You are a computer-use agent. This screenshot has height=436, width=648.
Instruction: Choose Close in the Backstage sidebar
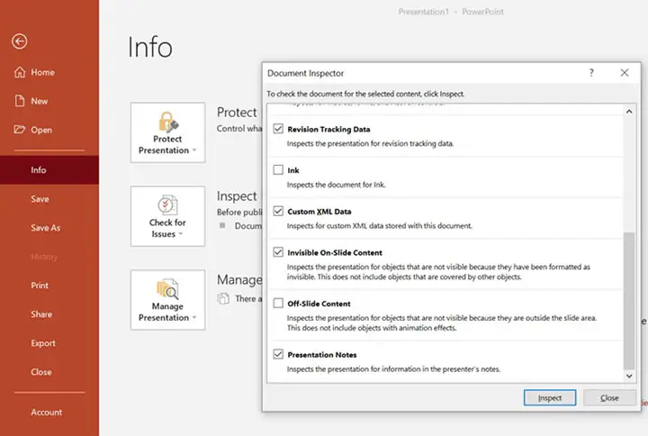[41, 372]
